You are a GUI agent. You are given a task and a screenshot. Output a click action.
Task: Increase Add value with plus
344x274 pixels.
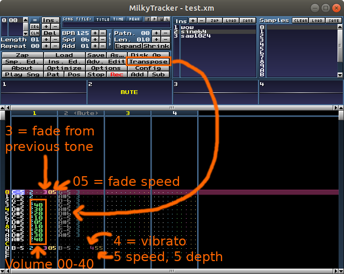coord(95,46)
